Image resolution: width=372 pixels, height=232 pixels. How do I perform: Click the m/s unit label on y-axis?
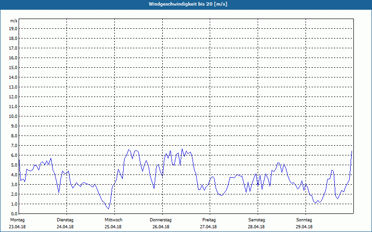click(x=14, y=21)
